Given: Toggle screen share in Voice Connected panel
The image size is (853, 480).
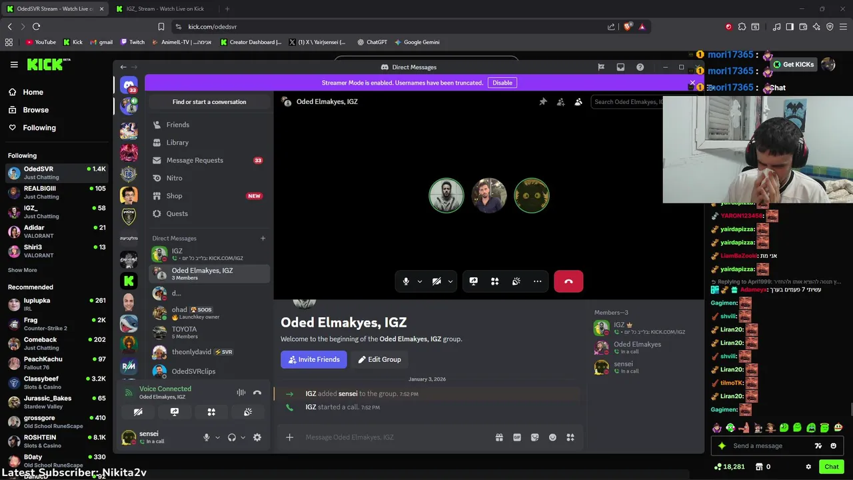Looking at the screenshot, I should tap(175, 412).
